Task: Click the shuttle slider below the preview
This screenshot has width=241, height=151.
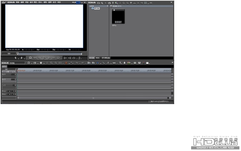Action: coord(9,53)
